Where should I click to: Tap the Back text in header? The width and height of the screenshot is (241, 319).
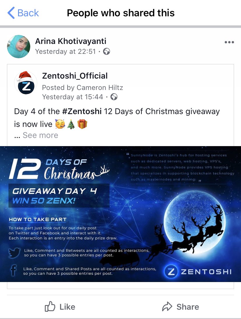pyautogui.click(x=28, y=13)
